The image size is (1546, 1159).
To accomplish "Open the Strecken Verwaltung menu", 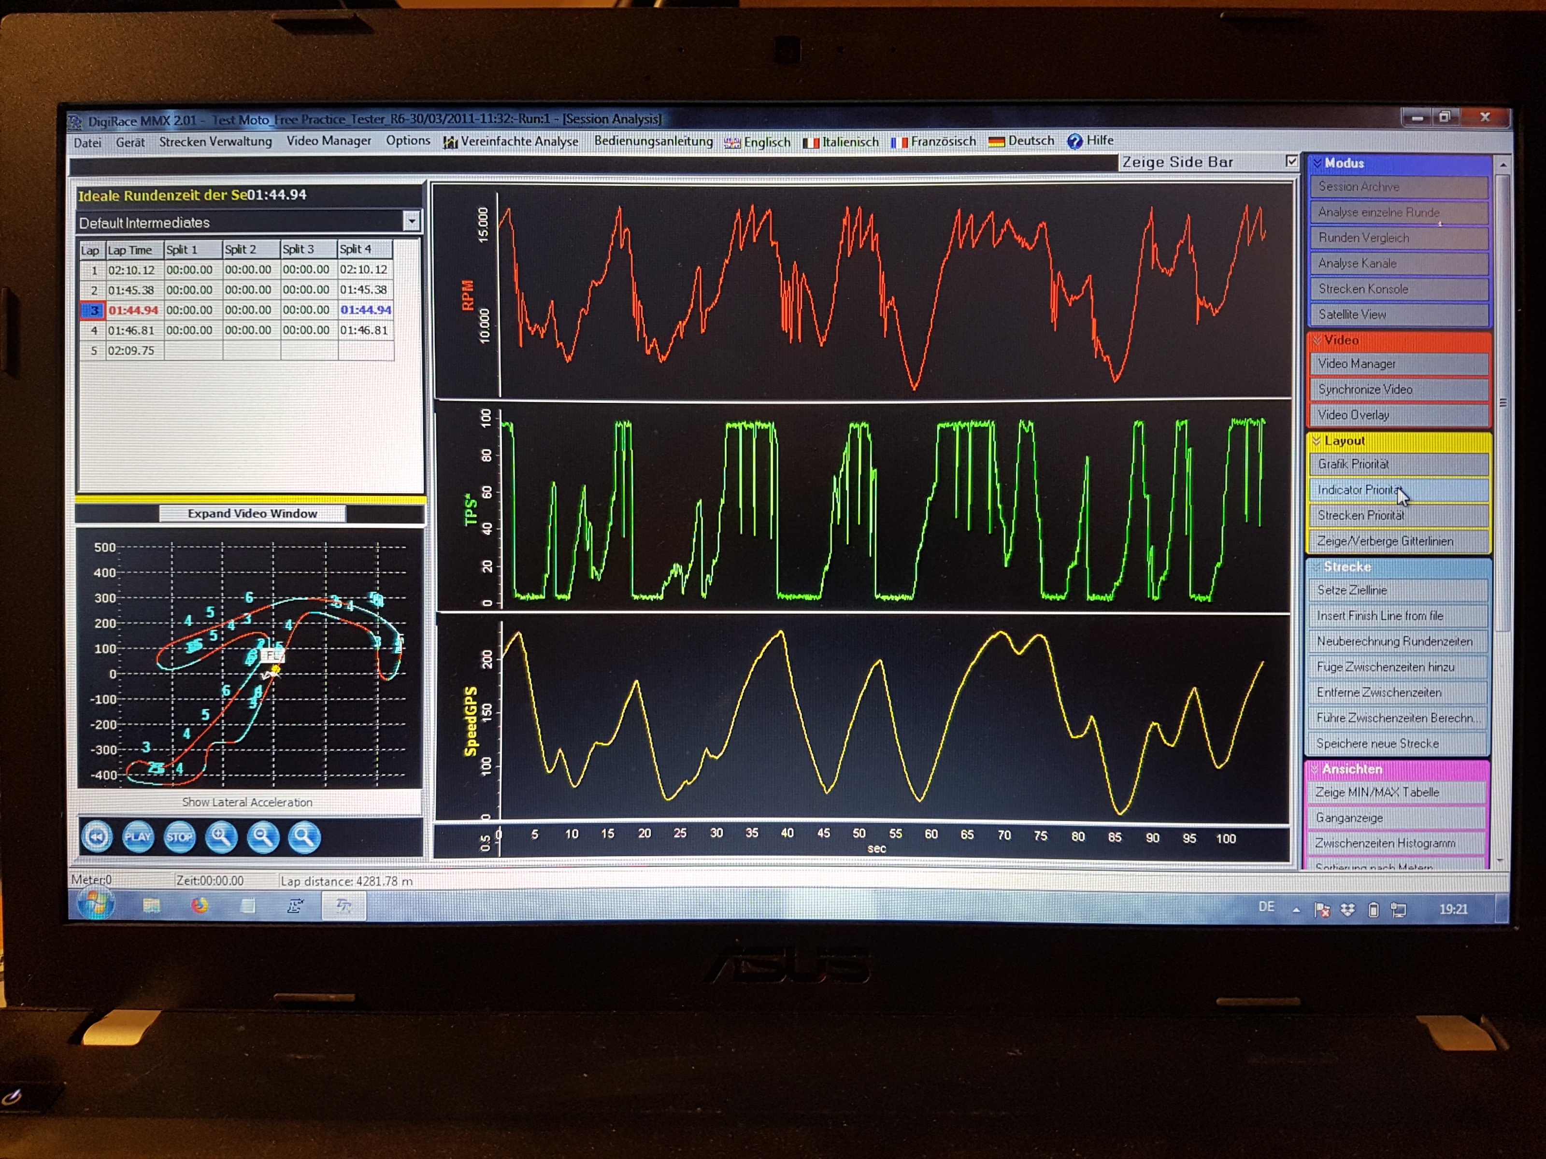I will (x=215, y=142).
